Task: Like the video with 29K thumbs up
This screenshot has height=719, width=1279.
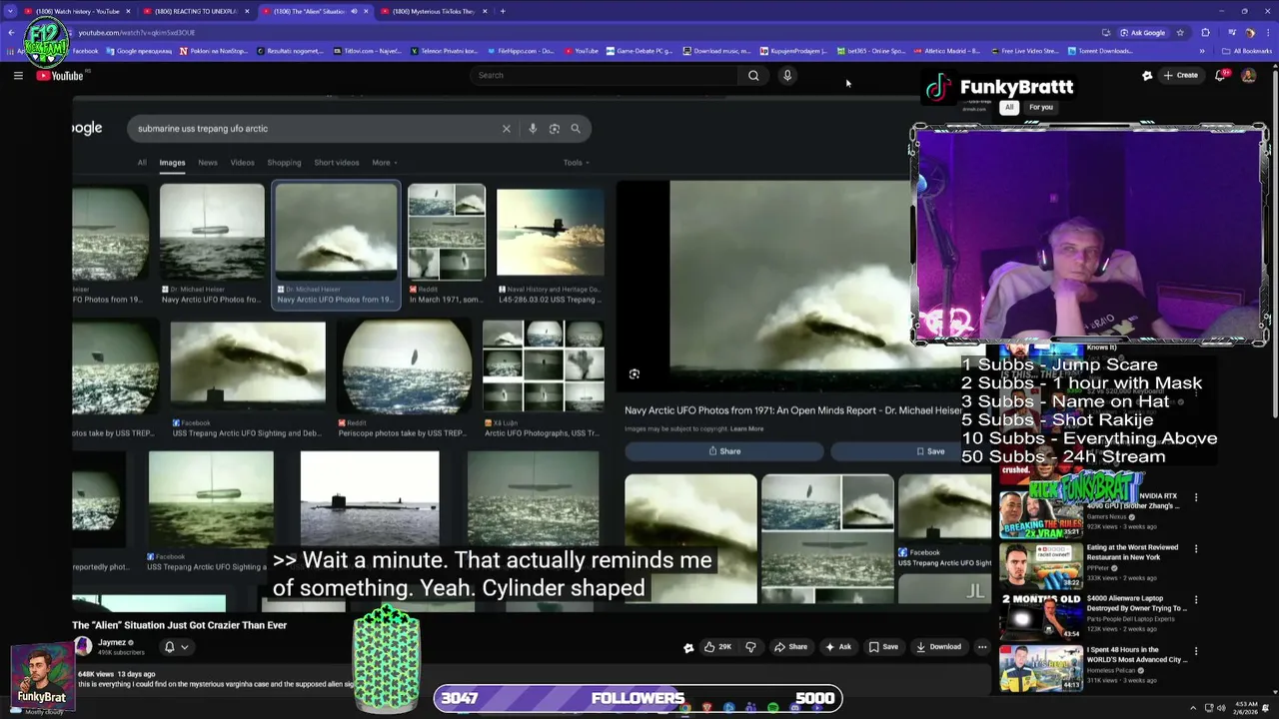Action: tap(718, 647)
